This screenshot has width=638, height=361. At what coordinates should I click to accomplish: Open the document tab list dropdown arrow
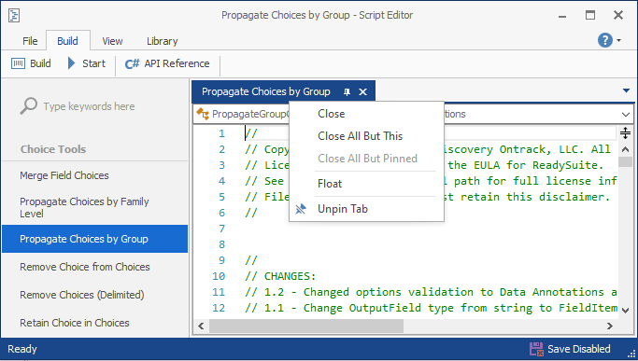626,90
